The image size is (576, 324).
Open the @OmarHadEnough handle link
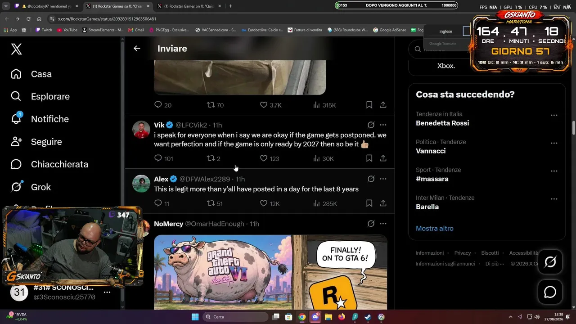tap(215, 224)
